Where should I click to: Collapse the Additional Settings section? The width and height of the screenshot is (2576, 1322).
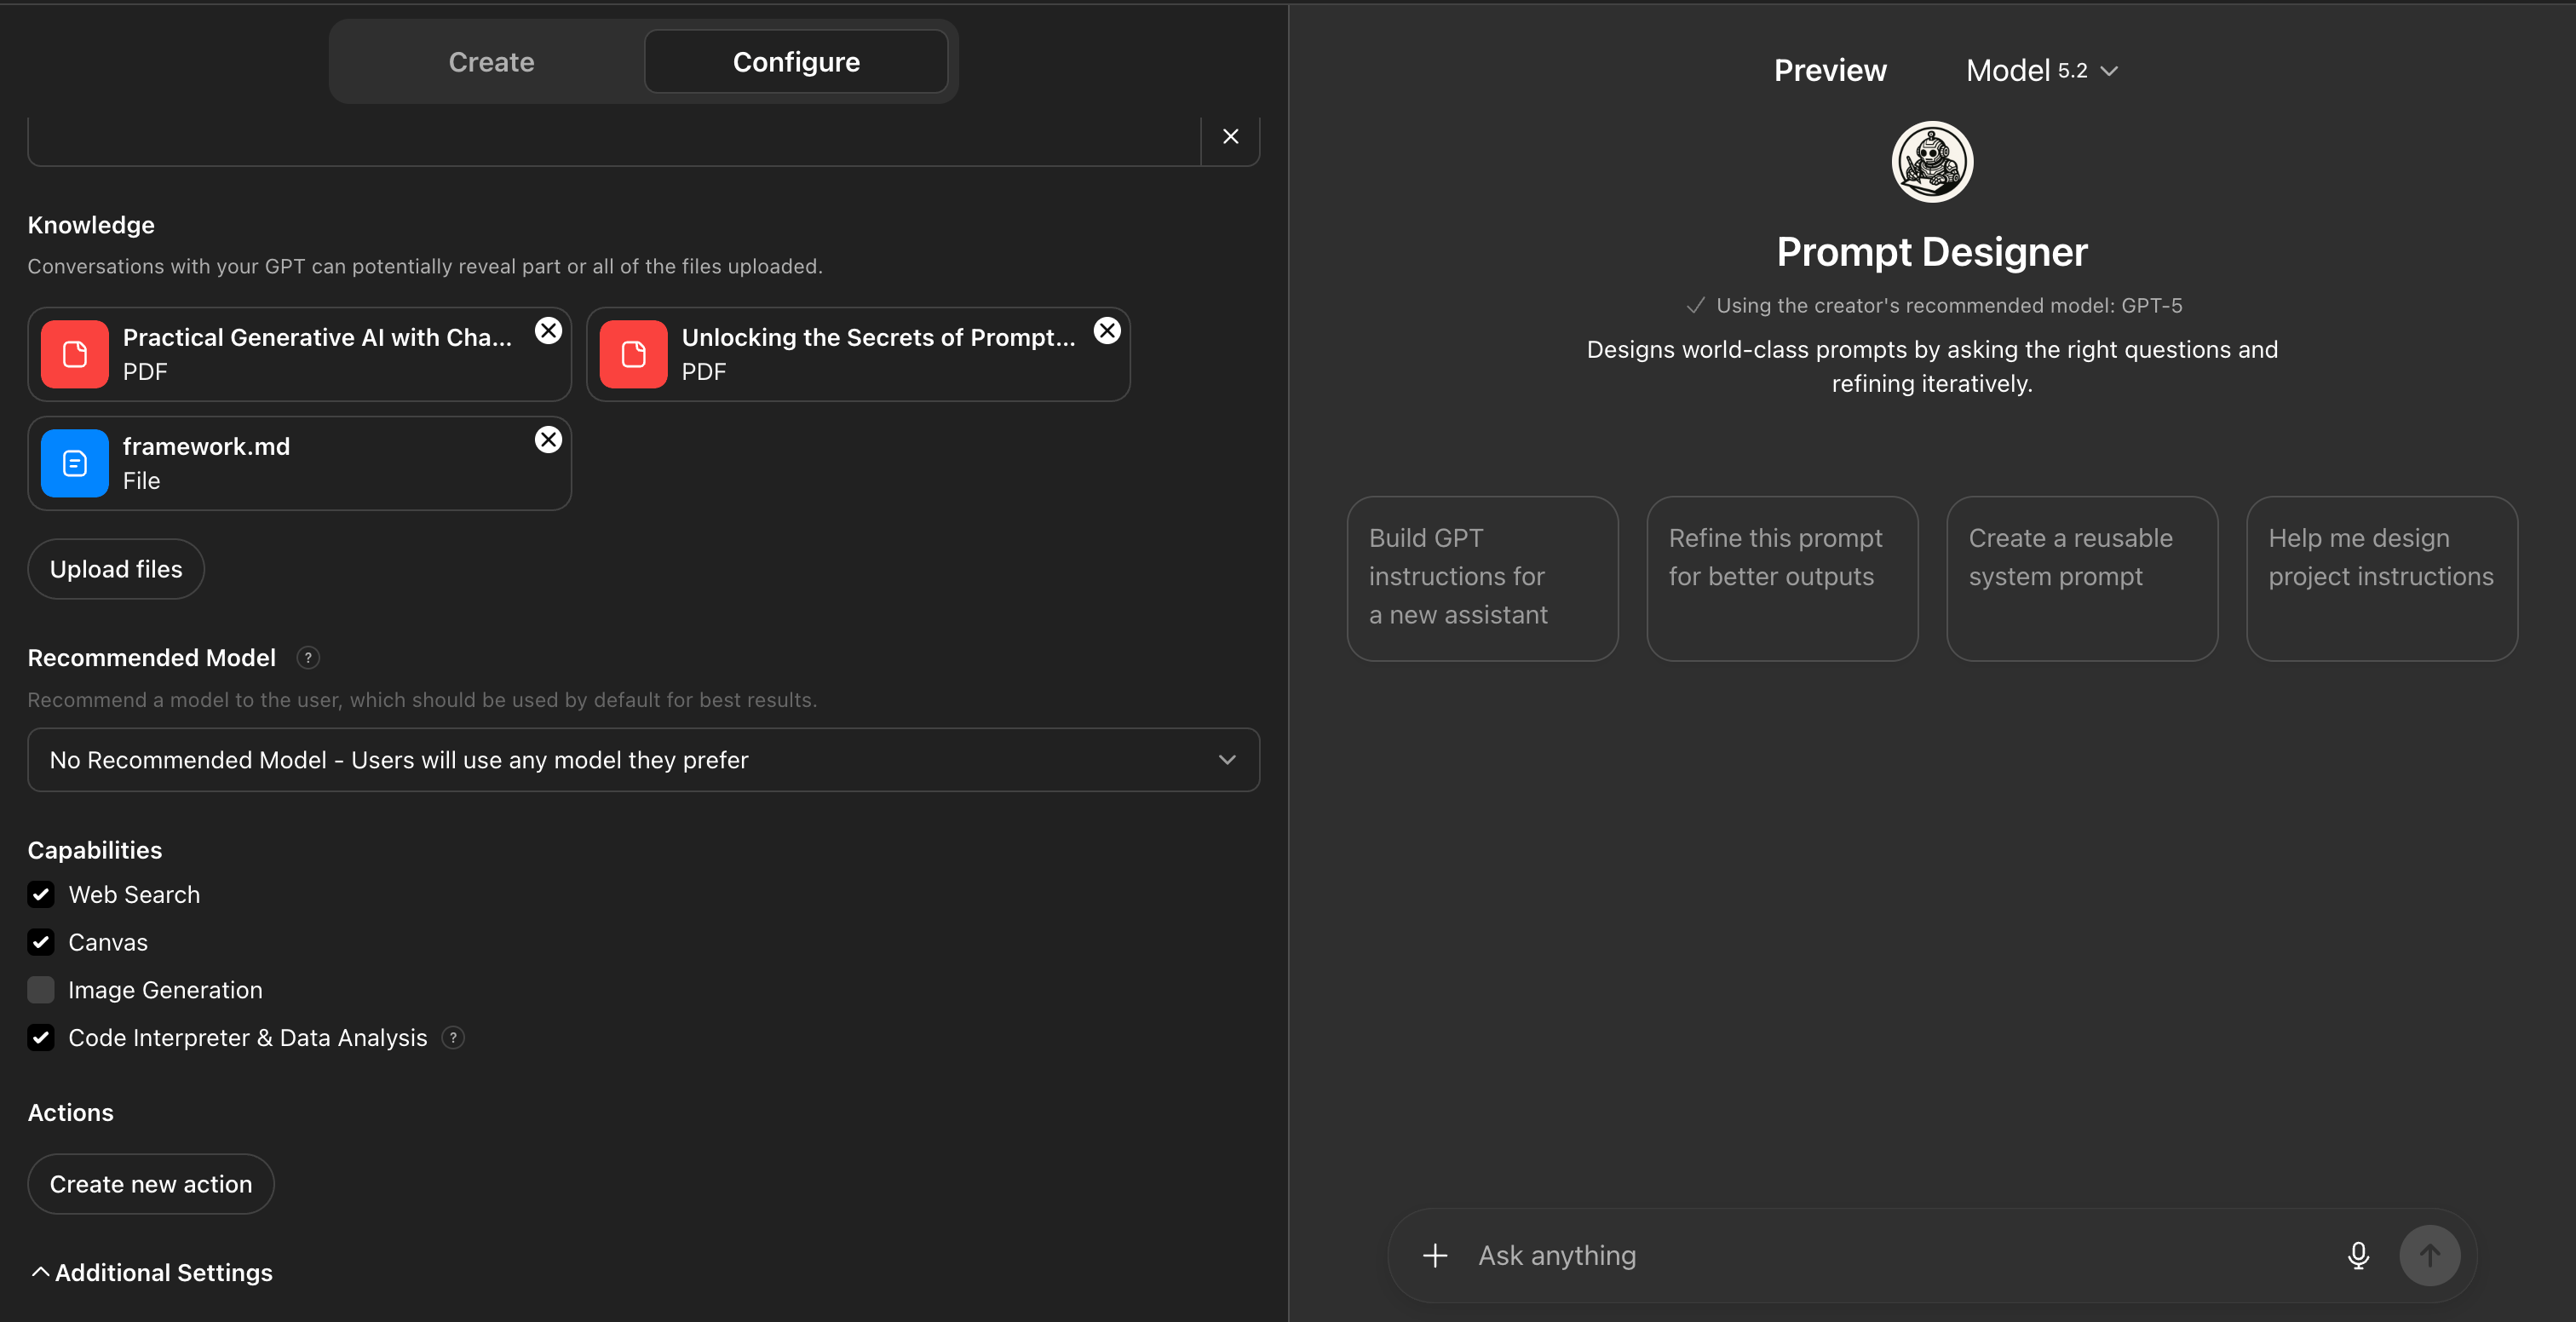[x=150, y=1271]
